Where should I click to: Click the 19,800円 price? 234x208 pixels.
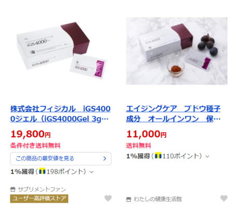pyautogui.click(x=31, y=134)
